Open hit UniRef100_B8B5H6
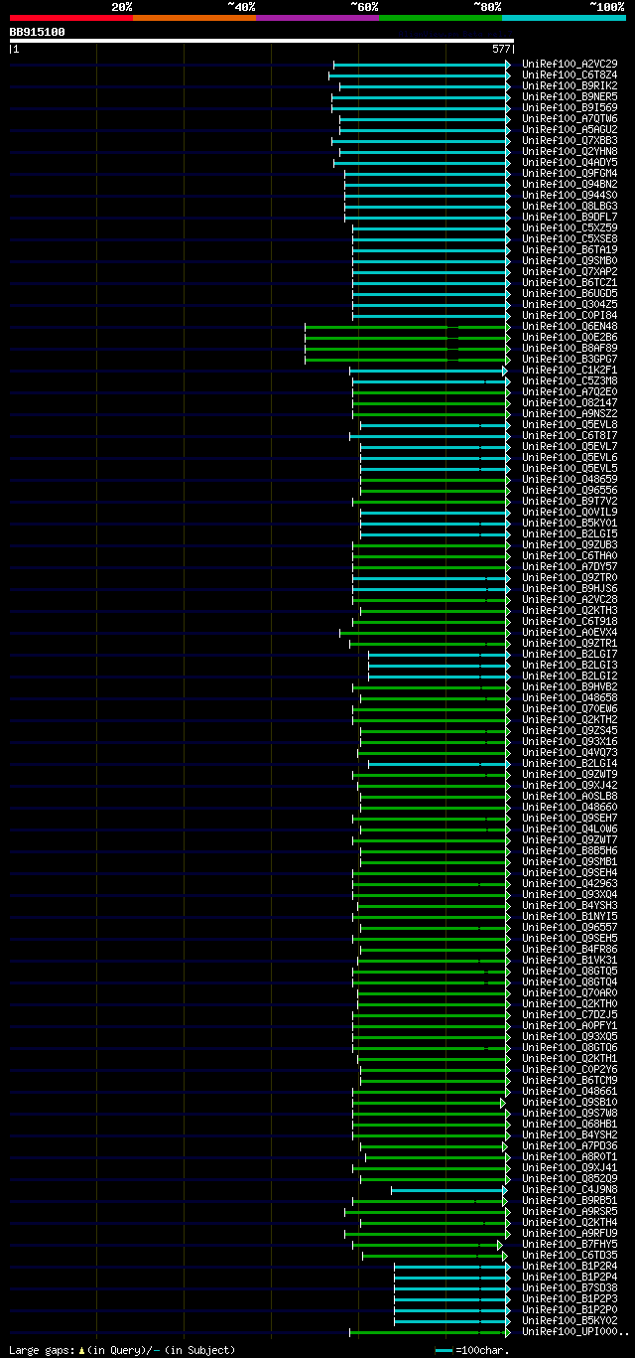The image size is (635, 1358). point(570,850)
